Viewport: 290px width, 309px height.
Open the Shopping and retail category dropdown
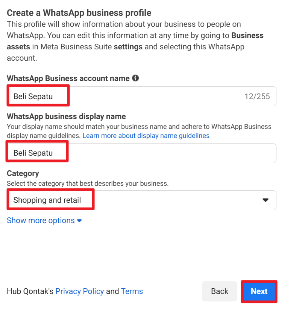click(x=141, y=200)
